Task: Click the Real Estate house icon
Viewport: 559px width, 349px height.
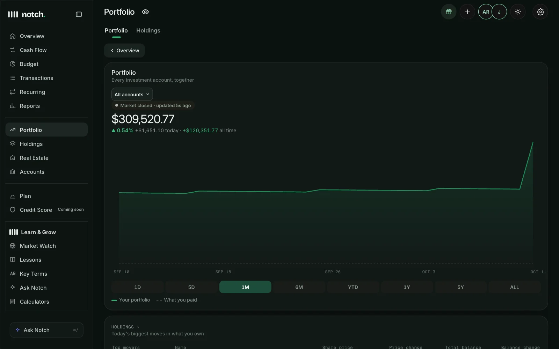Action: click(13, 158)
